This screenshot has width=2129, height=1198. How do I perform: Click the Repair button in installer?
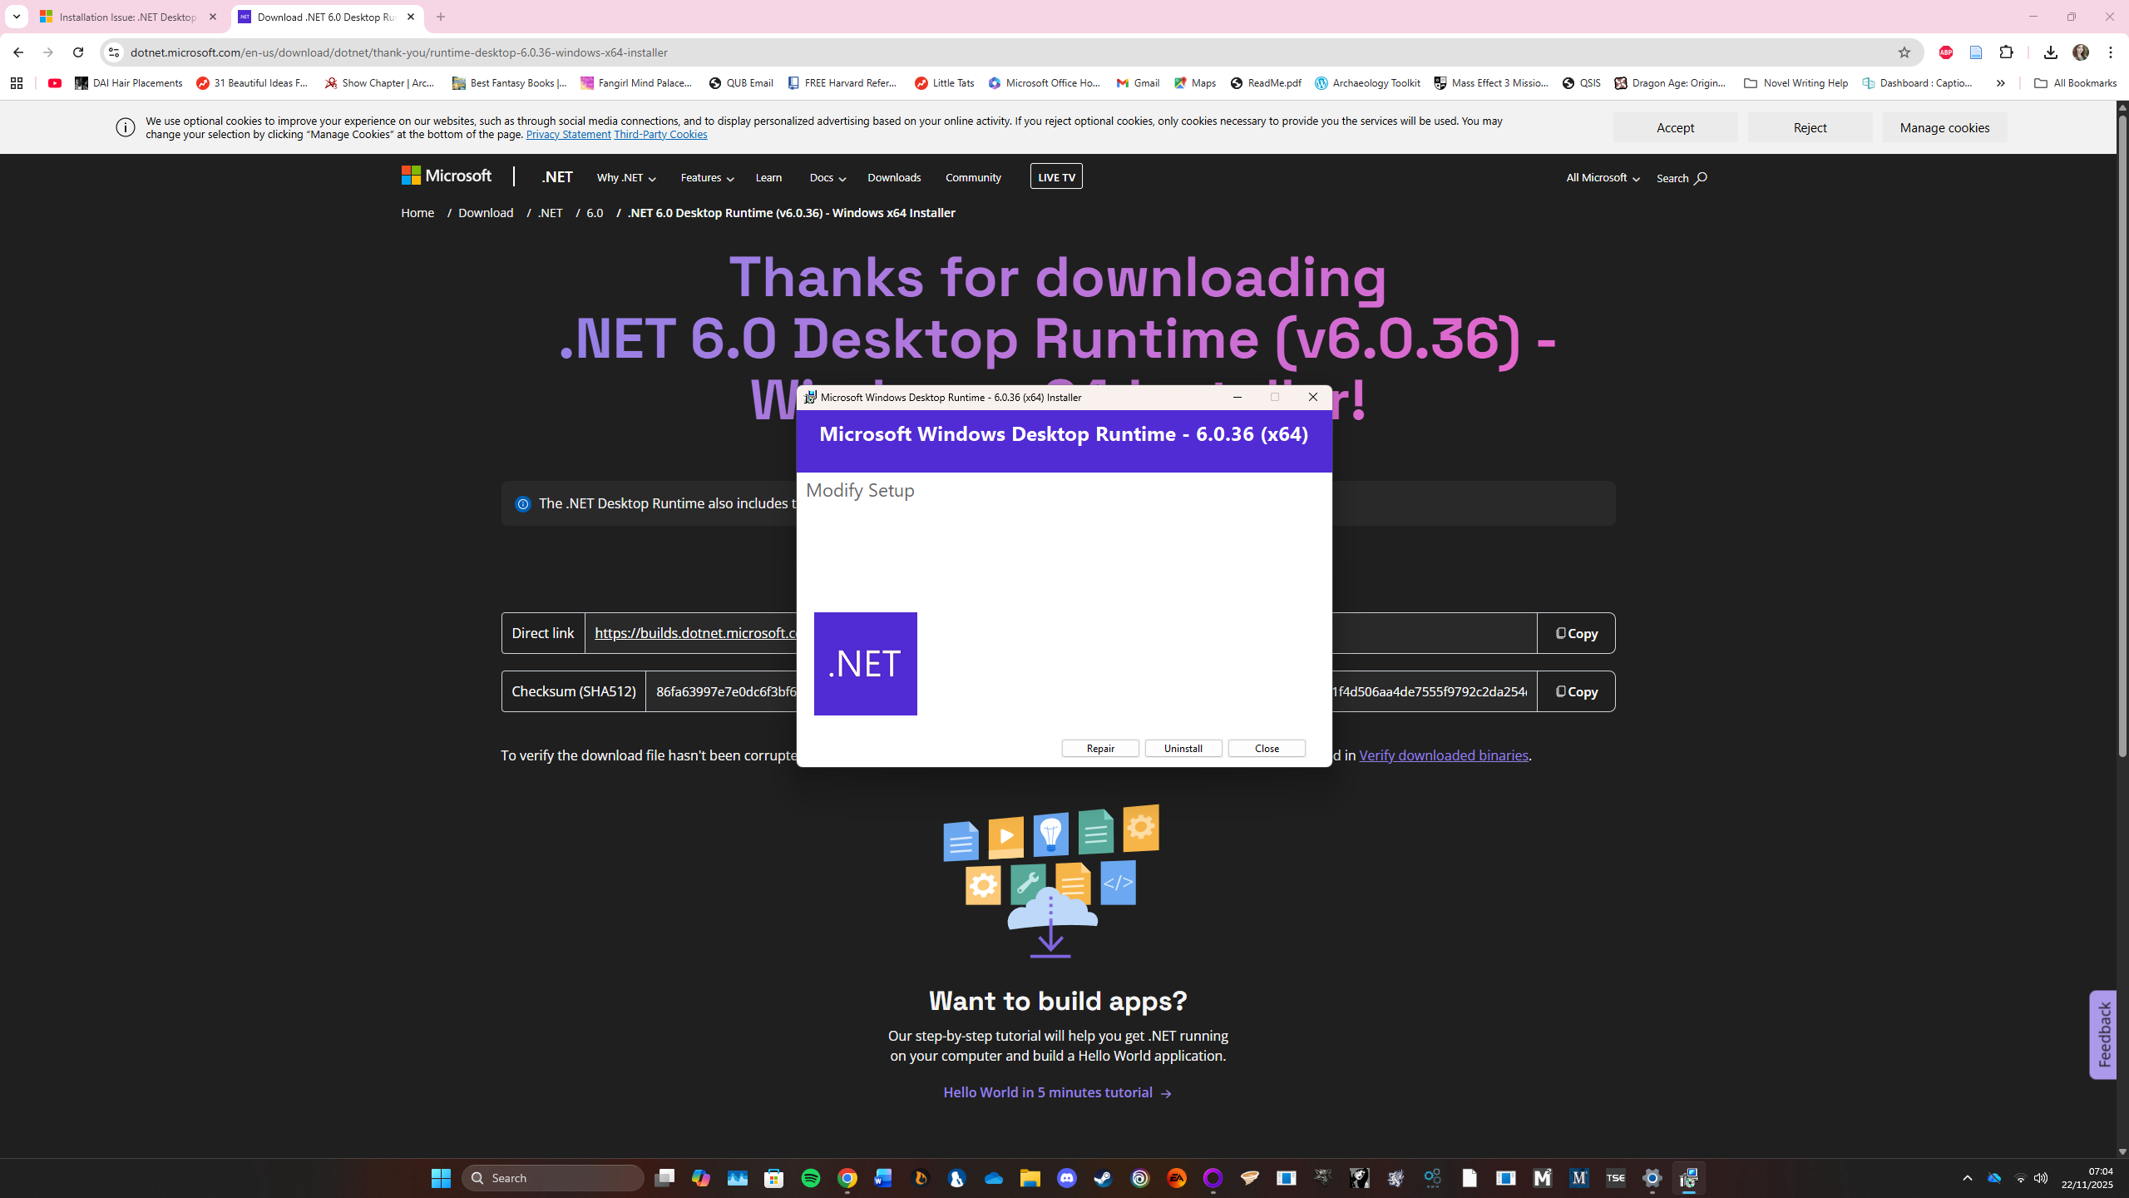tap(1099, 748)
